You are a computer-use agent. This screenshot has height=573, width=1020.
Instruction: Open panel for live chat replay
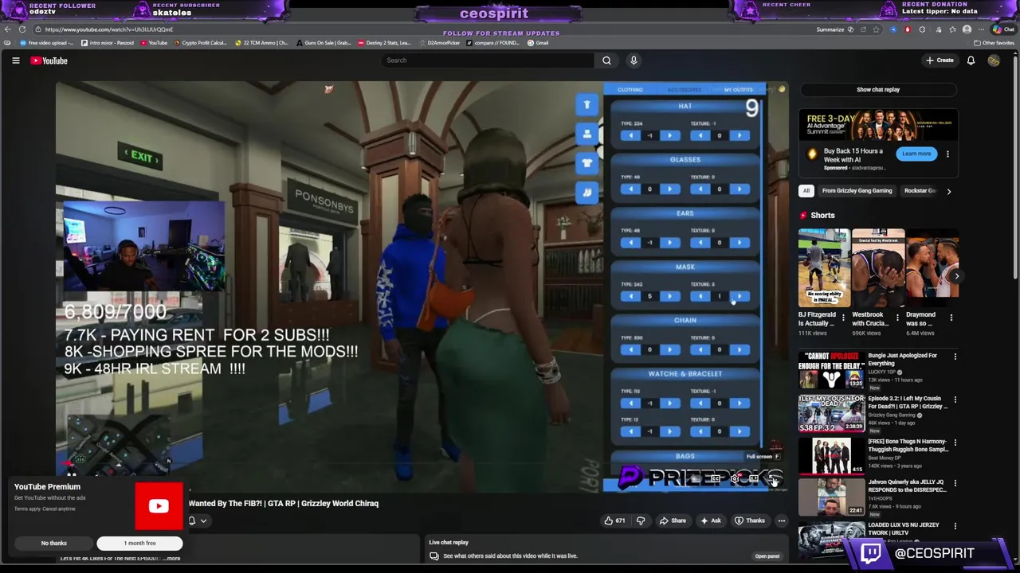767,556
